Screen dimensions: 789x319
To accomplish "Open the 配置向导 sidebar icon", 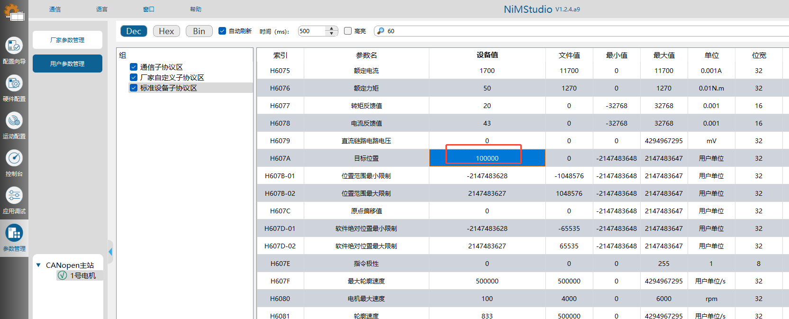I will tap(14, 46).
